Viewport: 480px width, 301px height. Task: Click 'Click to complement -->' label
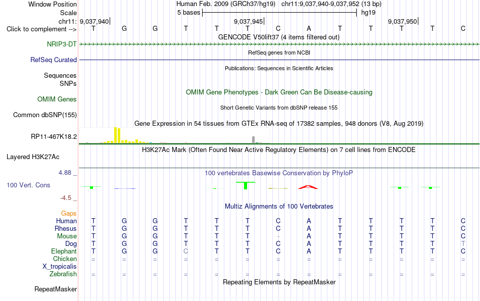(x=41, y=29)
